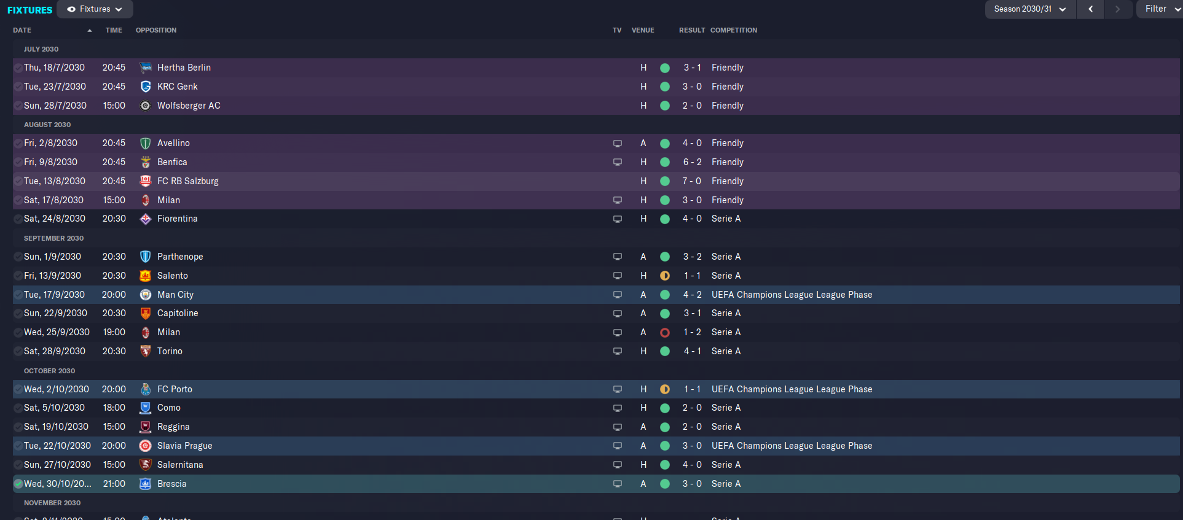Toggle the check circle for Hertha Berlin fixture
Image resolution: width=1183 pixels, height=520 pixels.
click(18, 68)
